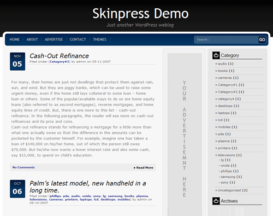Screen dimensions: 273x216
Task: Click the samsung tag under Palm's post
Action: [x=115, y=196]
